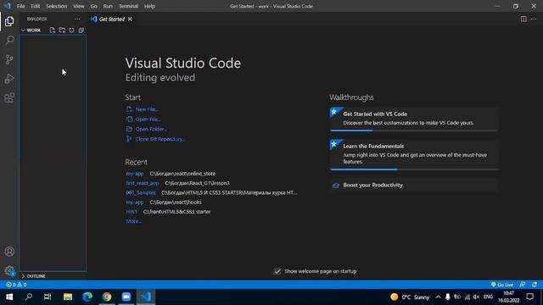The image size is (543, 305).
Task: Open the Selection menu
Action: 57,6
